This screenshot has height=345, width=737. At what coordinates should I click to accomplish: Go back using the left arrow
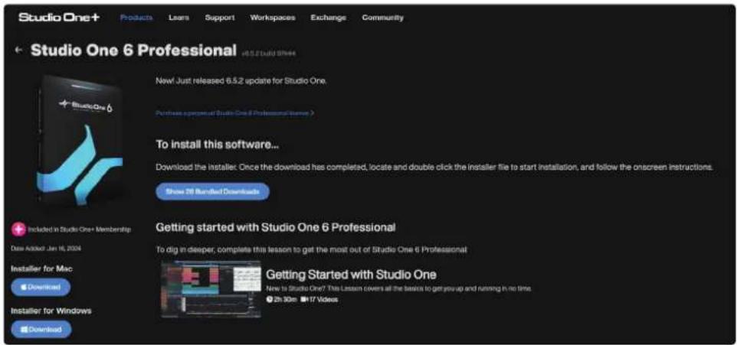pos(19,50)
